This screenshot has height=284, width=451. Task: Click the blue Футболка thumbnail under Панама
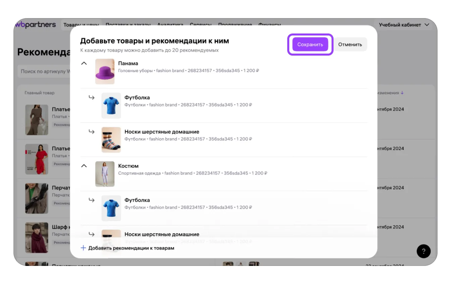tap(111, 105)
